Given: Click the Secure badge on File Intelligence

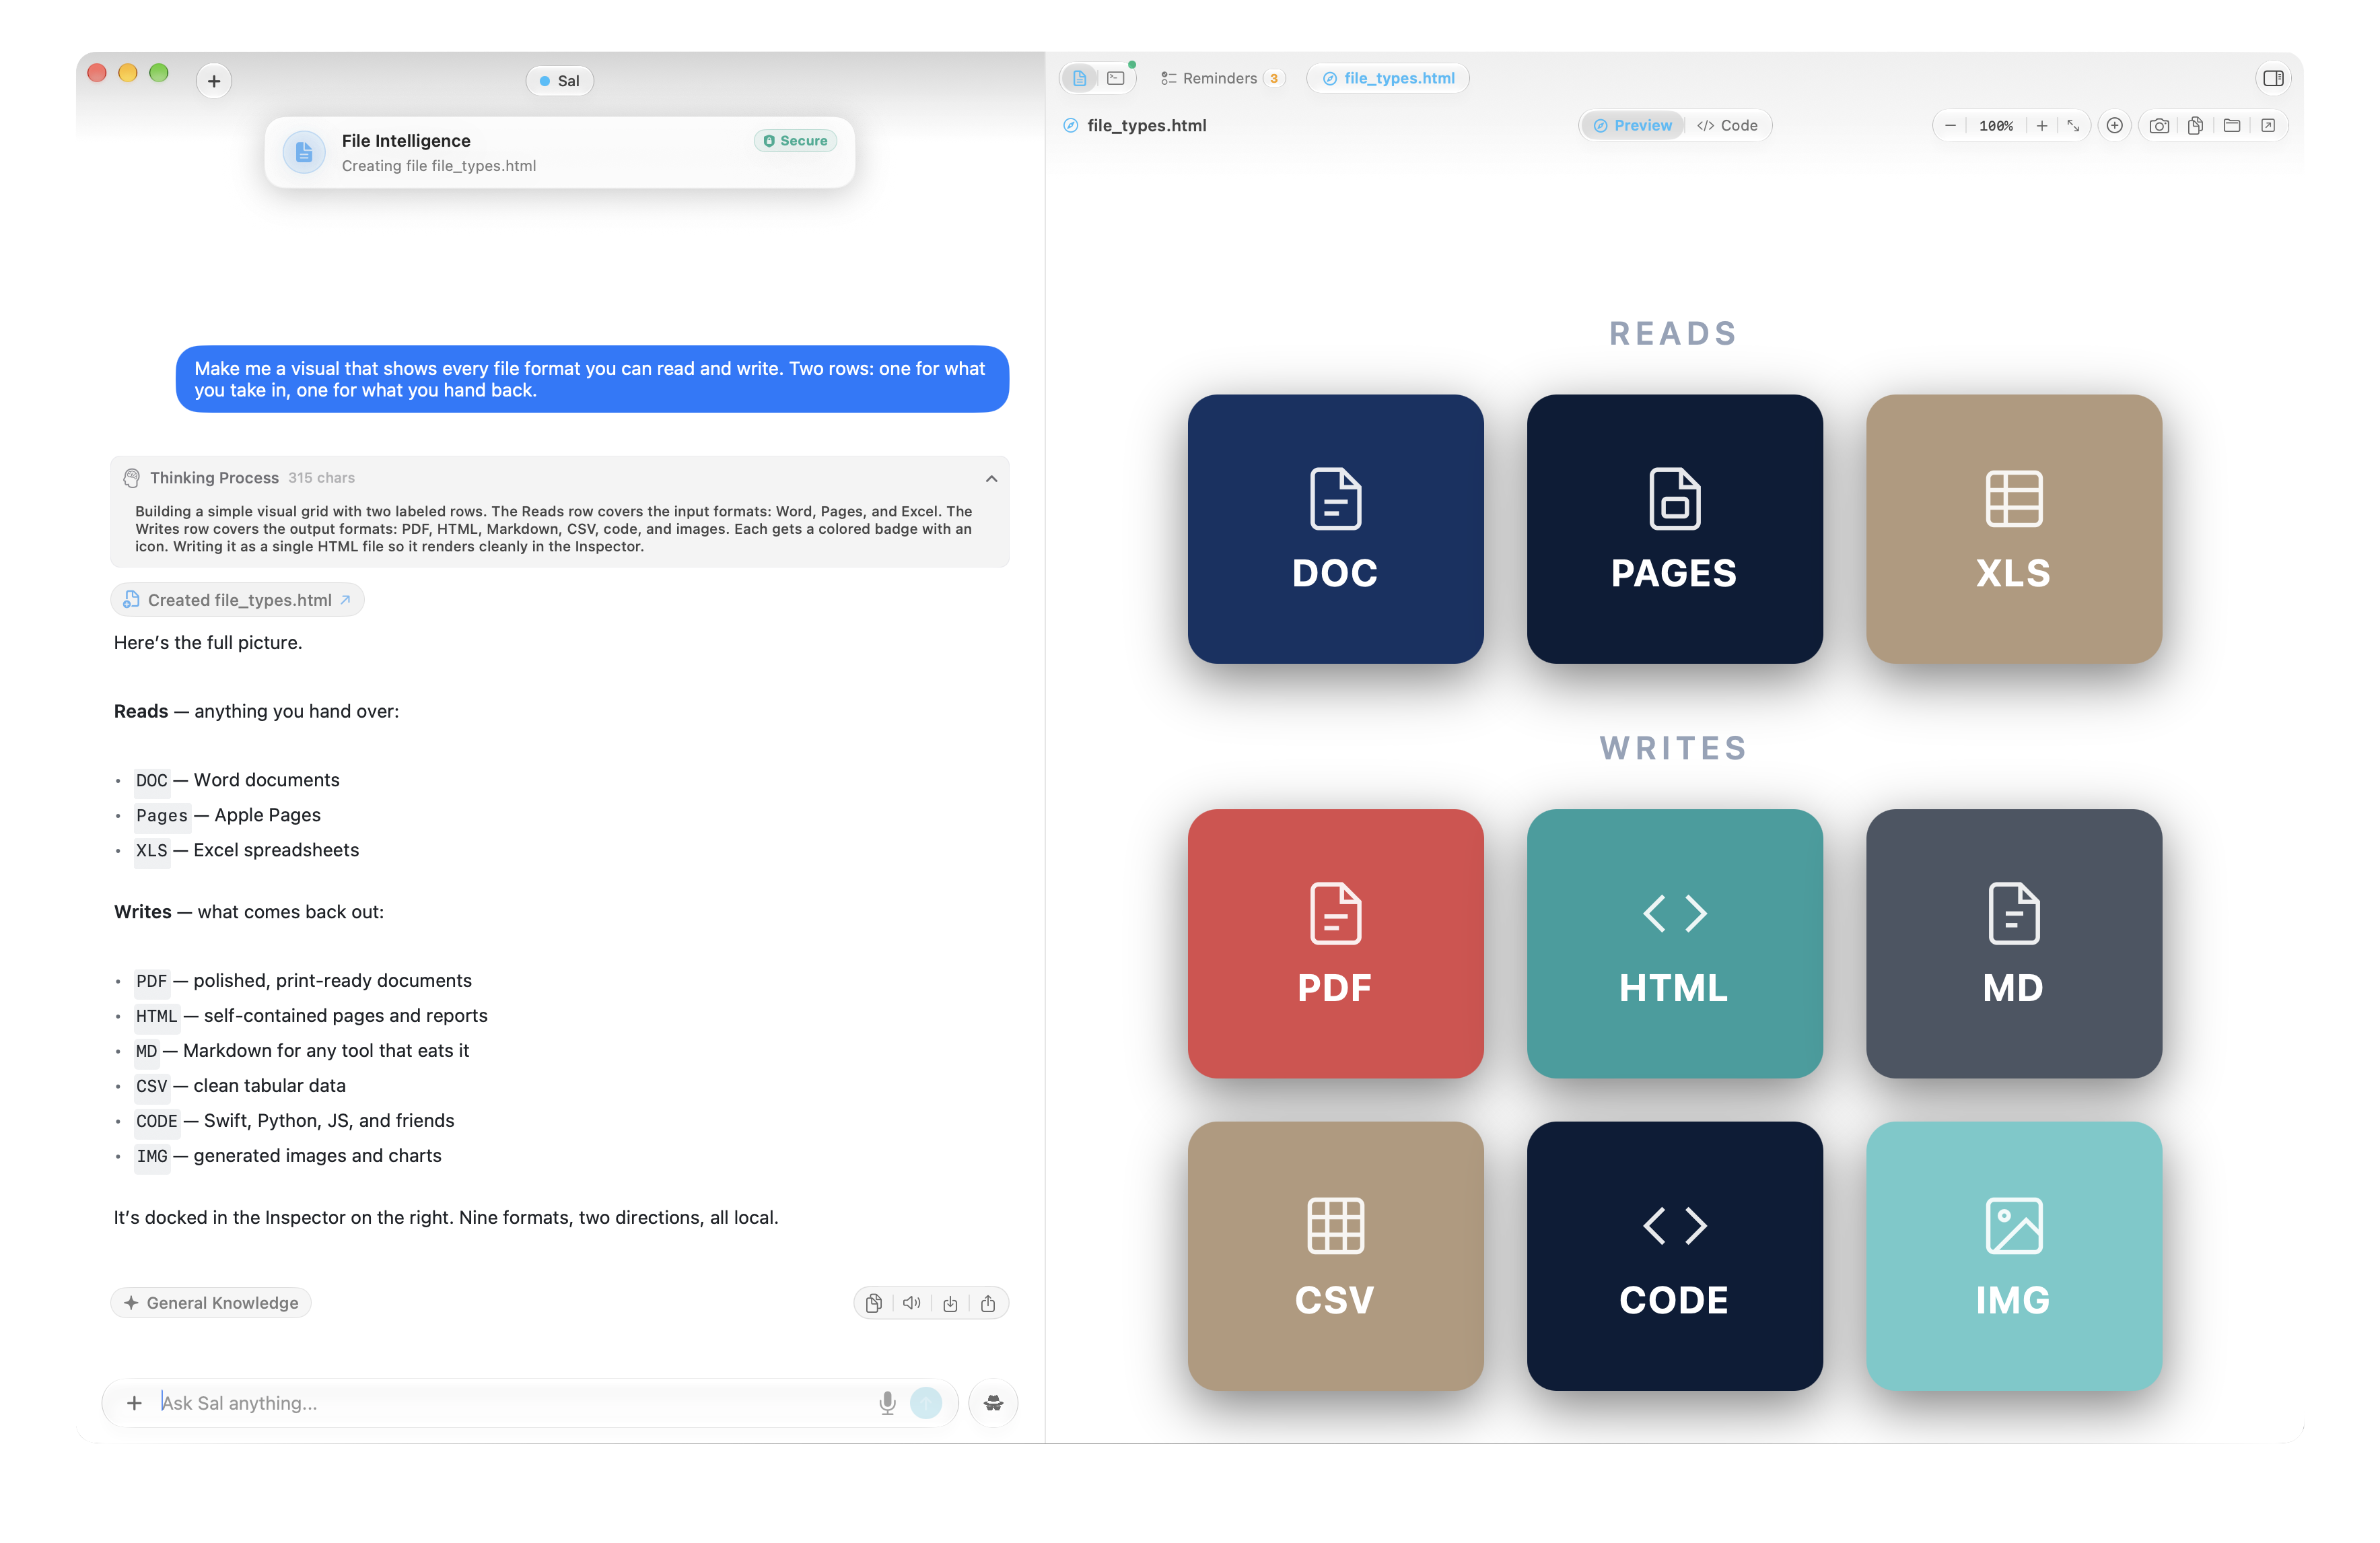Looking at the screenshot, I should (x=796, y=141).
